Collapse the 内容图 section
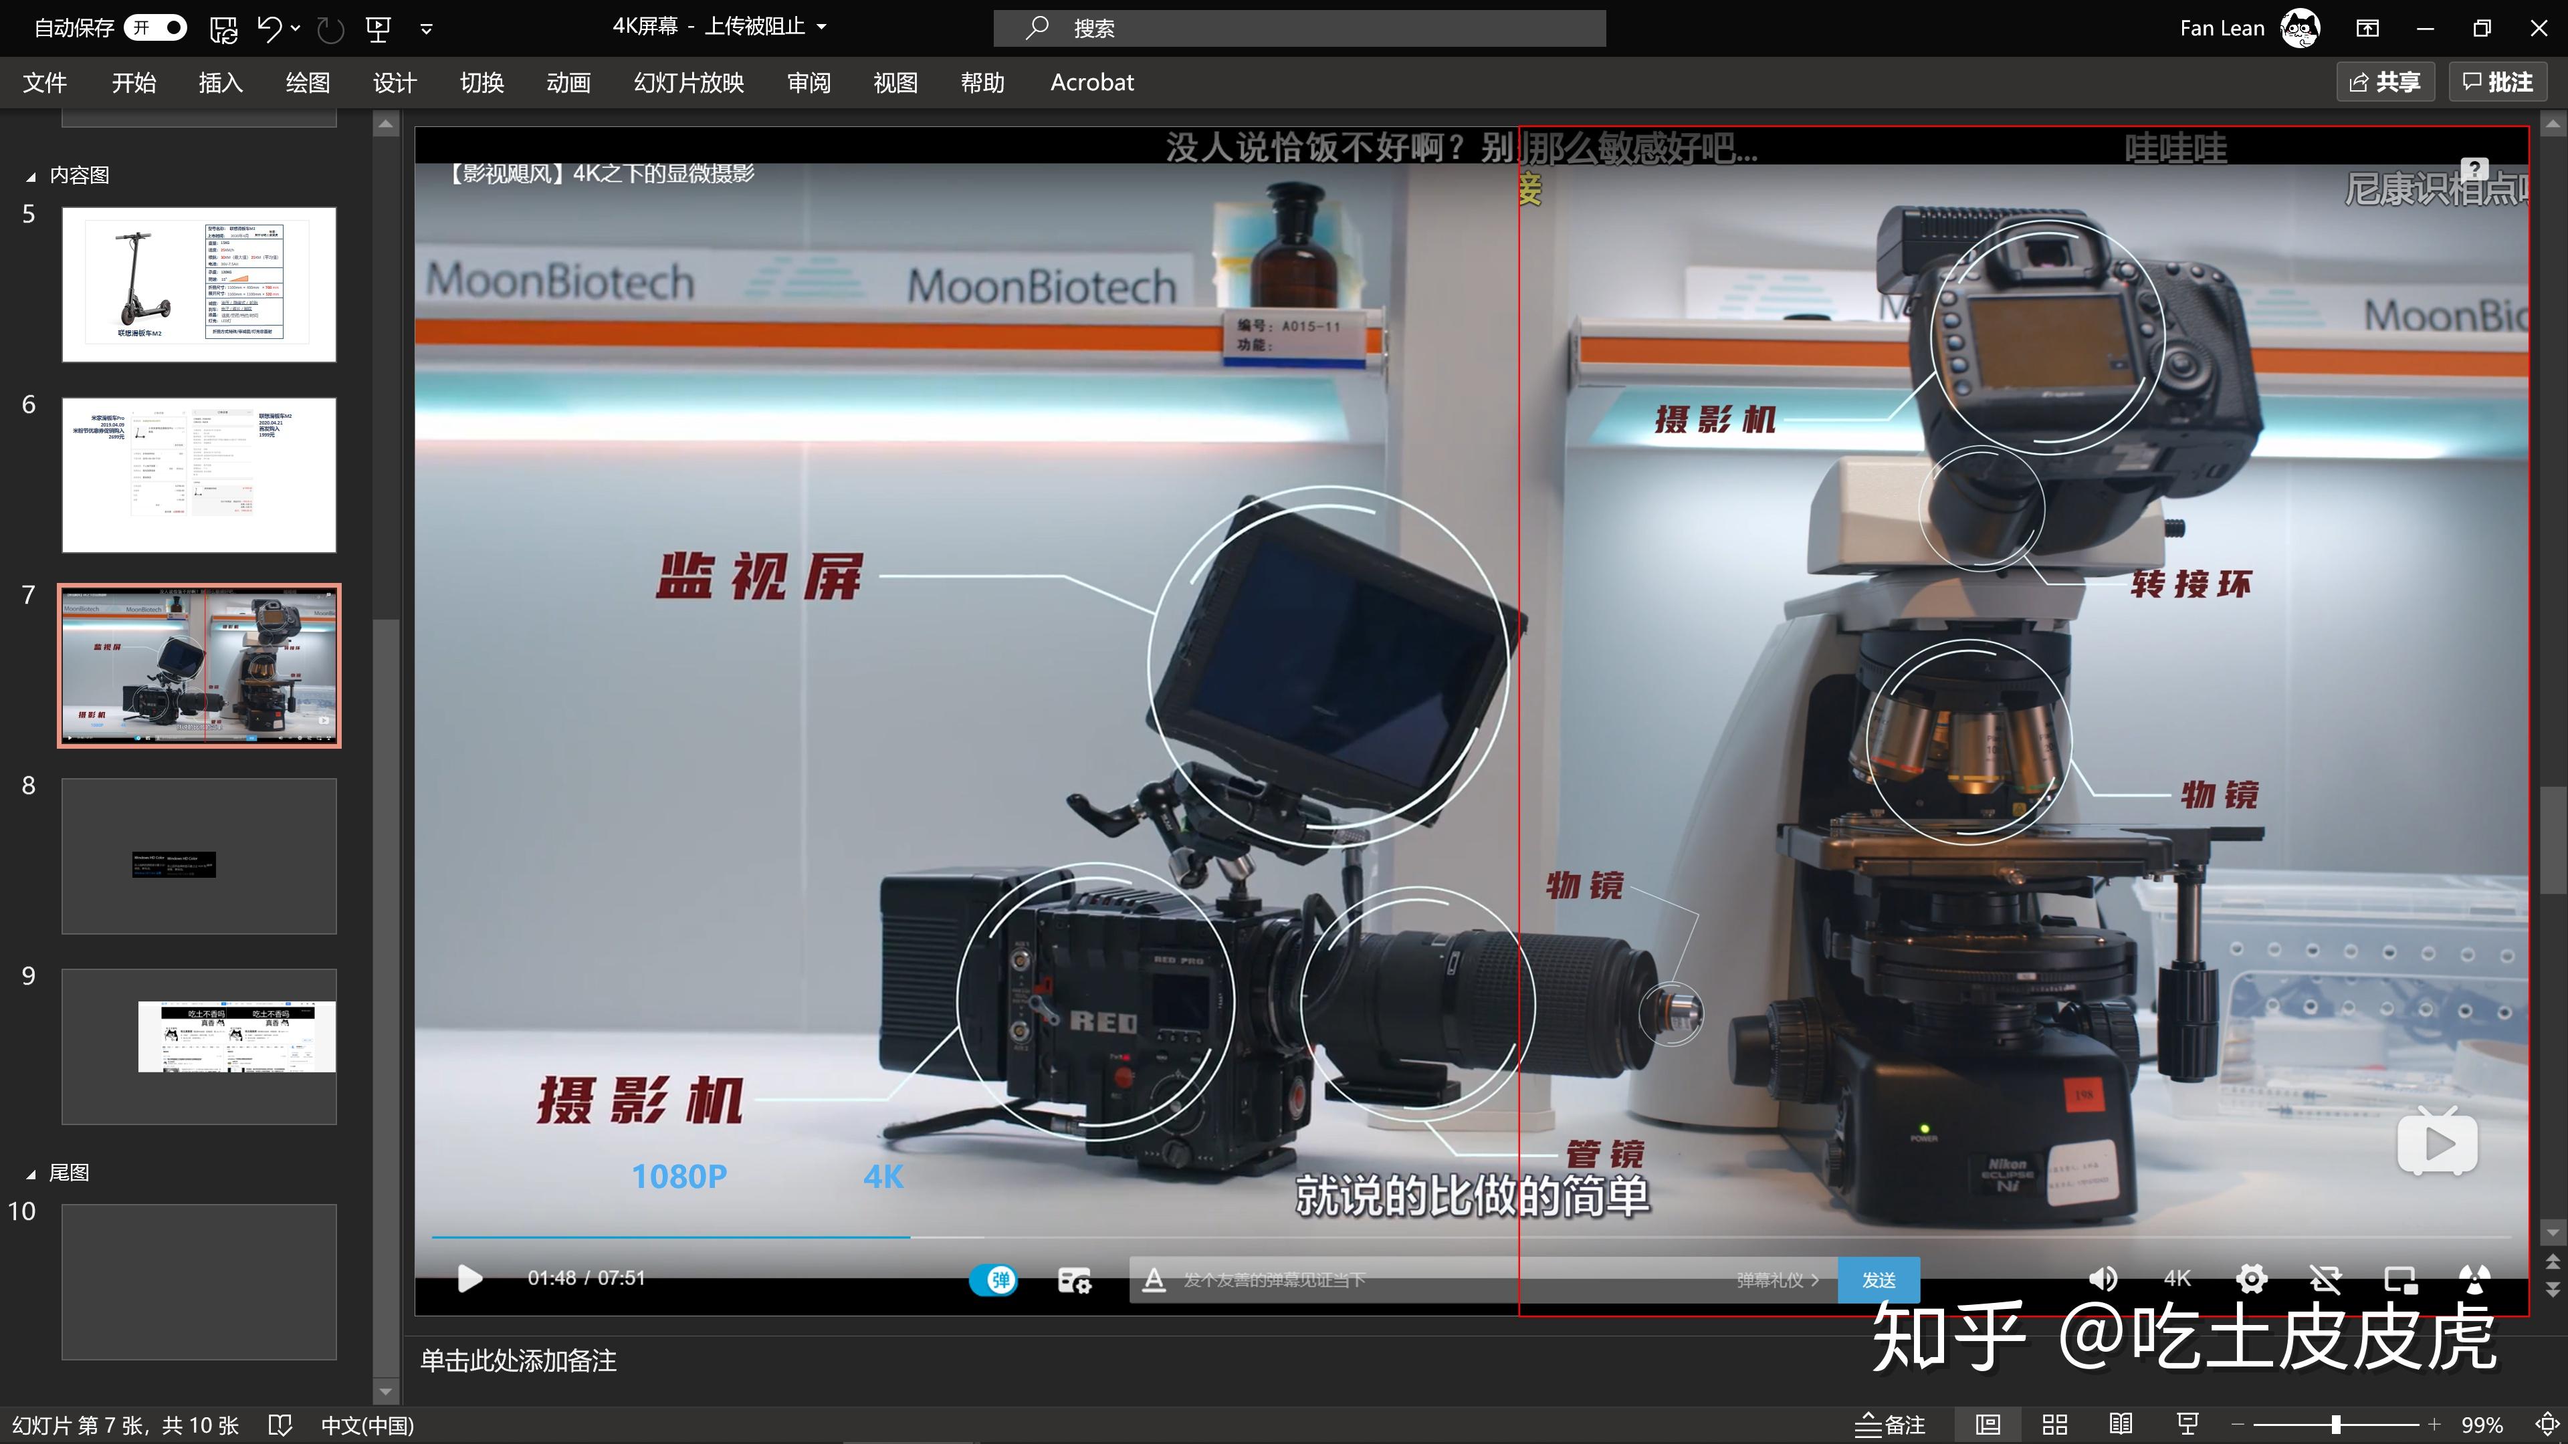2568x1444 pixels. pos(31,176)
